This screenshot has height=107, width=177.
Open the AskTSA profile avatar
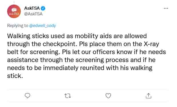coord(14,11)
